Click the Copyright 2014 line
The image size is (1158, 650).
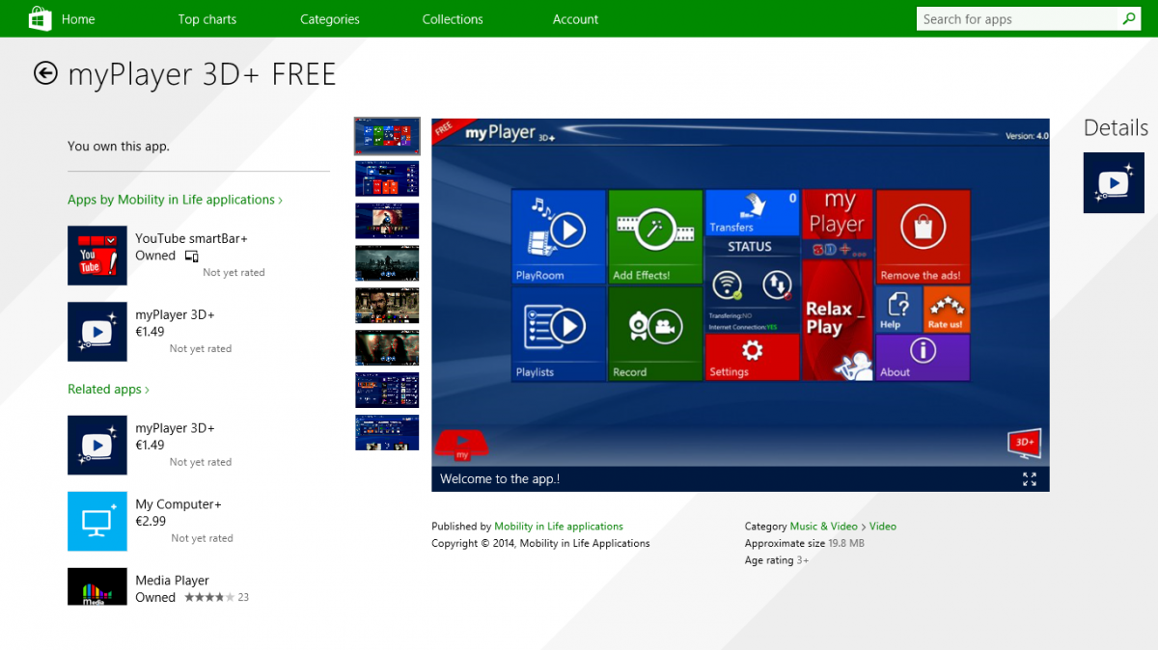(x=540, y=544)
